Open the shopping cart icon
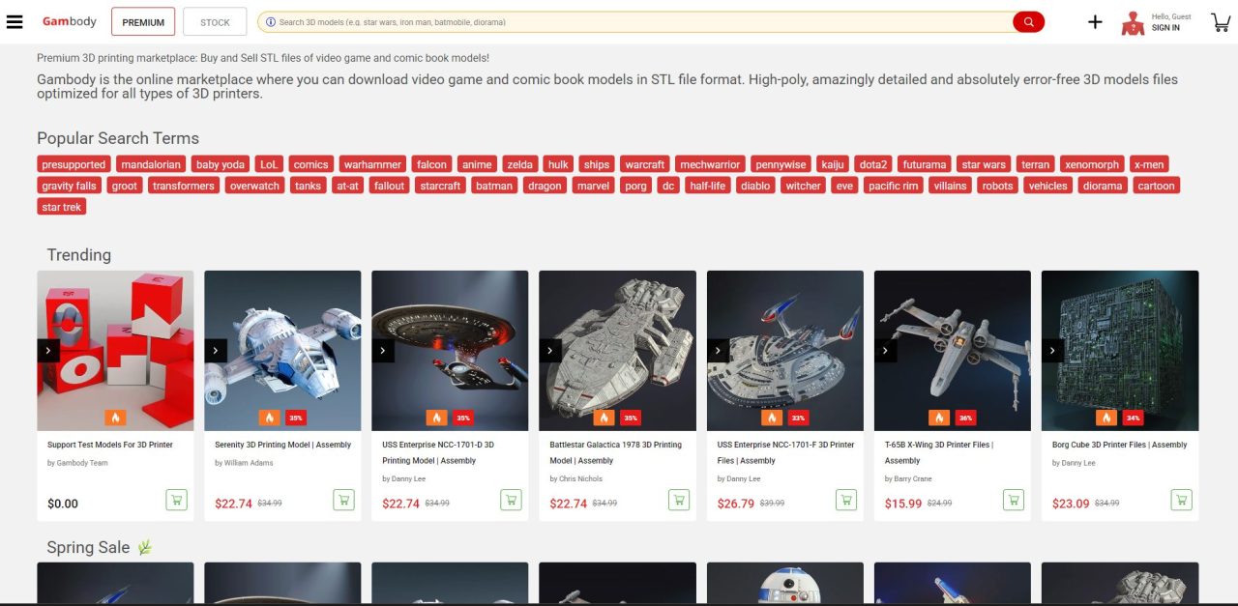Image resolution: width=1238 pixels, height=606 pixels. 1221,22
